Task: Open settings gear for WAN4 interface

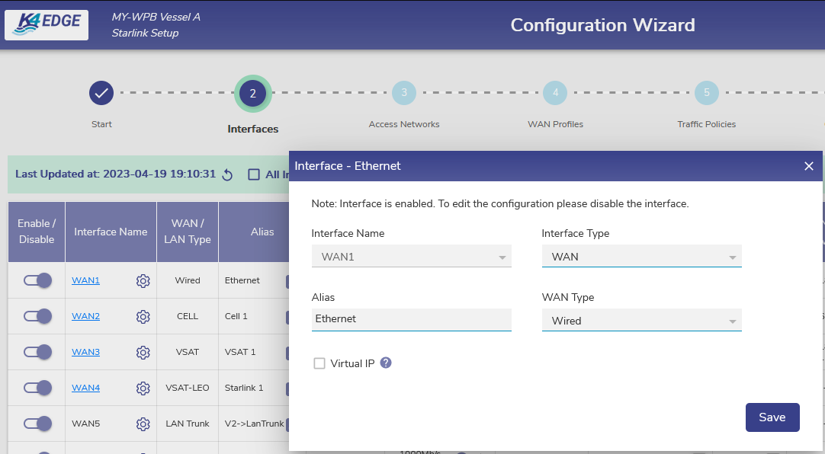Action: pyautogui.click(x=143, y=388)
